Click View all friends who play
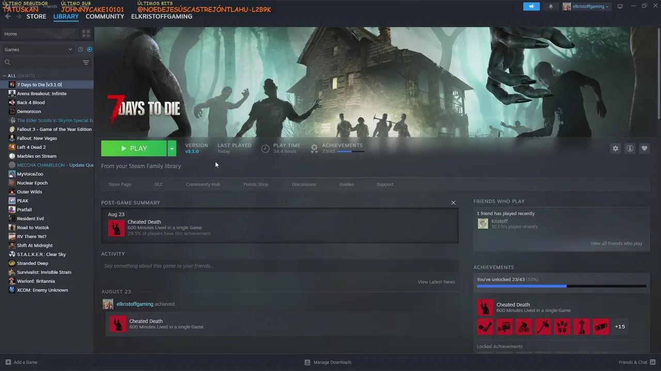This screenshot has width=661, height=371. coord(617,243)
